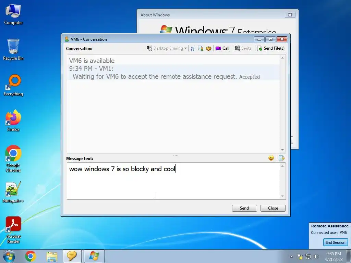This screenshot has height=263, width=351.
Task: Click Send File(s) in the toolbar
Action: [271, 48]
